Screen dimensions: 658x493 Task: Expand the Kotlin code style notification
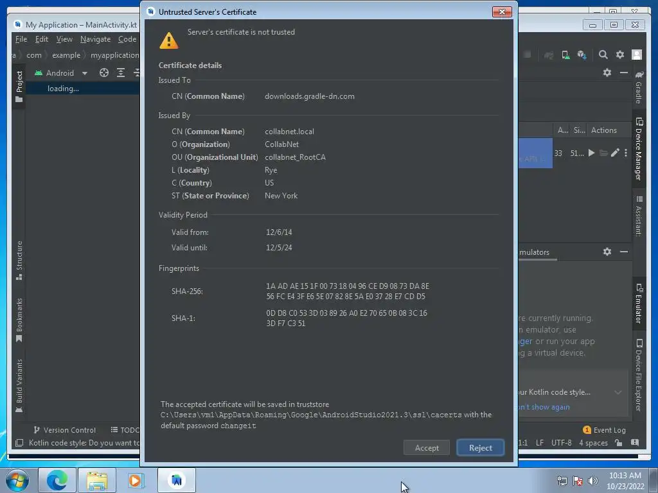click(618, 392)
